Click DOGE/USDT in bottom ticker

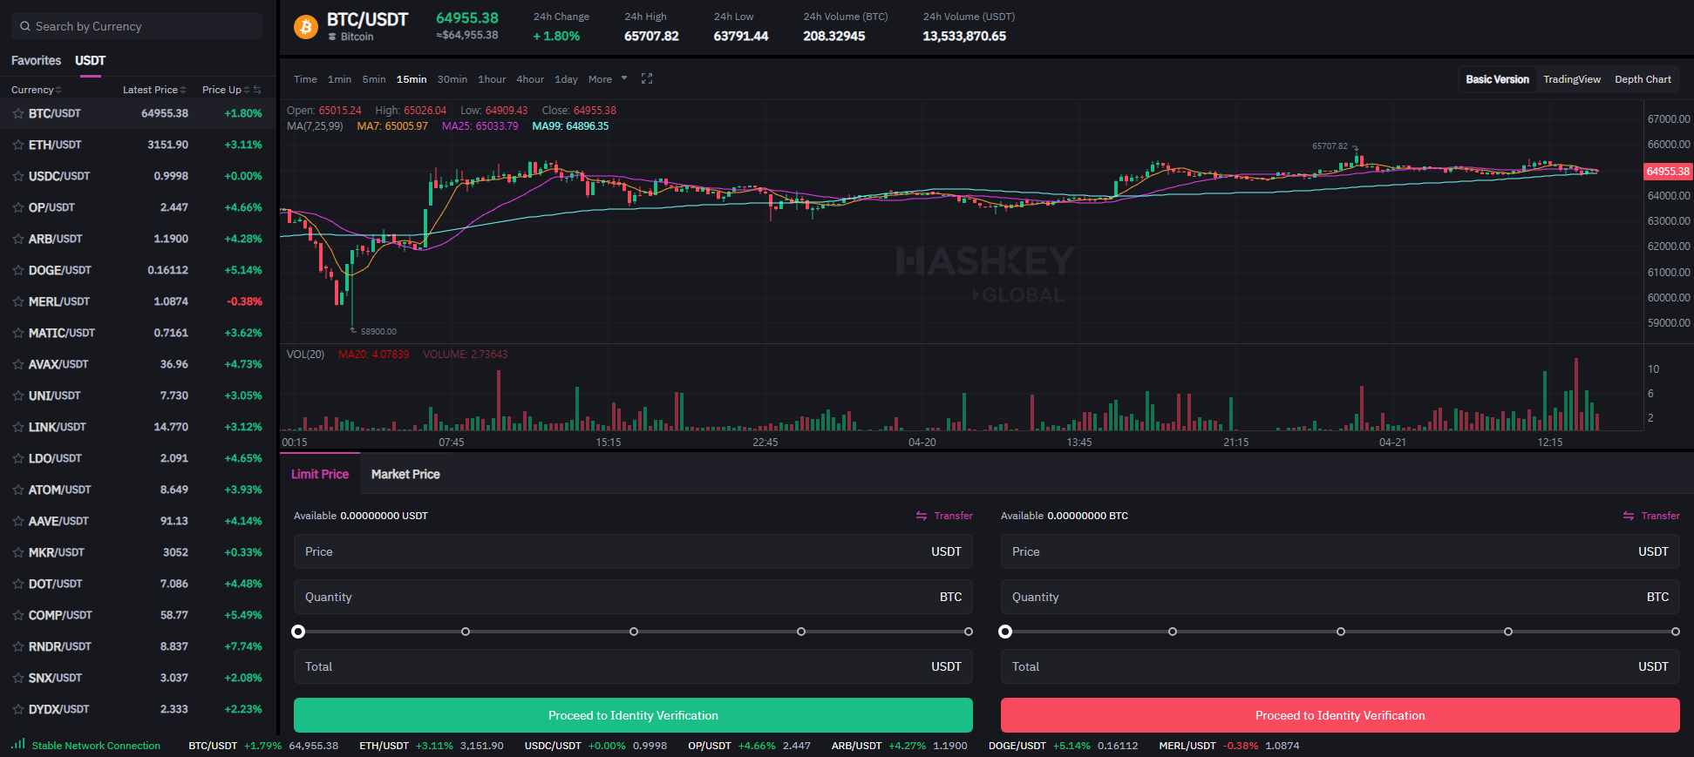click(x=1017, y=746)
